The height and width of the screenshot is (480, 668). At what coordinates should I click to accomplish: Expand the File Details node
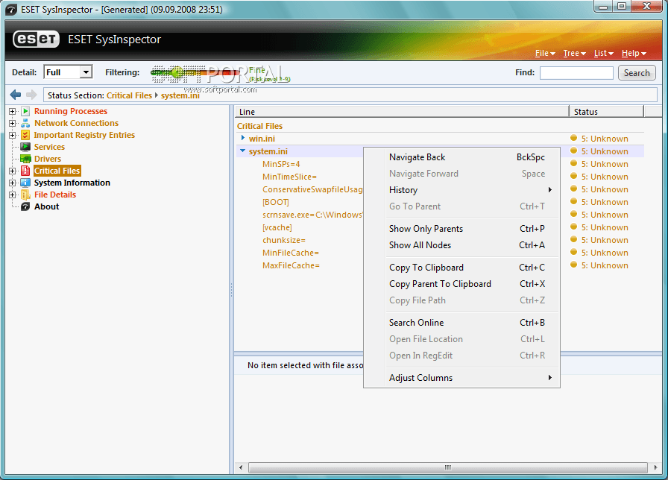click(x=12, y=195)
